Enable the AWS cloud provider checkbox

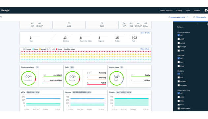click(x=179, y=39)
